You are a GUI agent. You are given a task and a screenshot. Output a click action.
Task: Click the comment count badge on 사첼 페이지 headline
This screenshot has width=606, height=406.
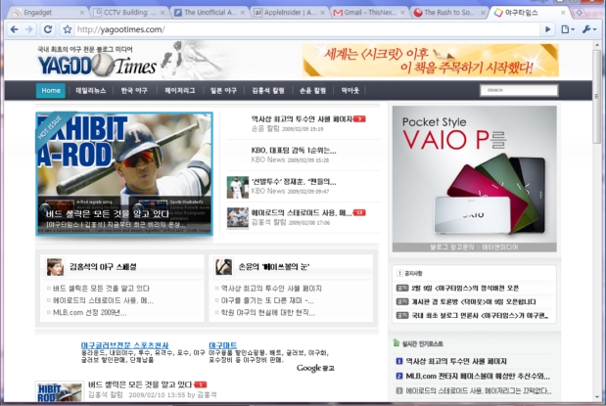pyautogui.click(x=359, y=119)
